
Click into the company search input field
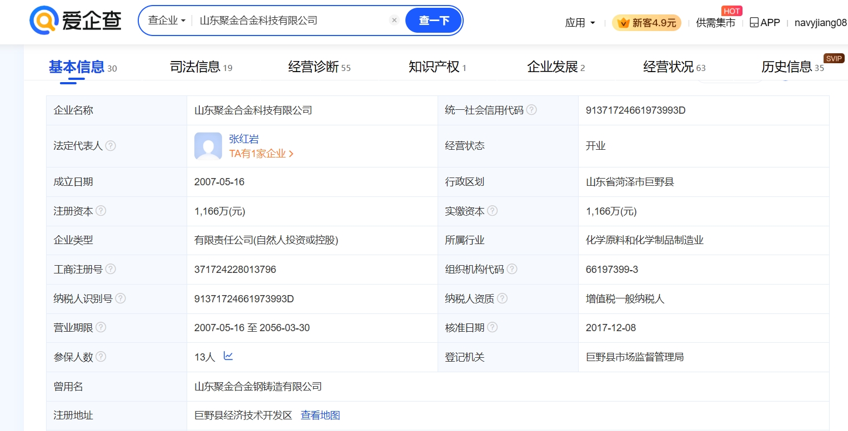point(289,21)
